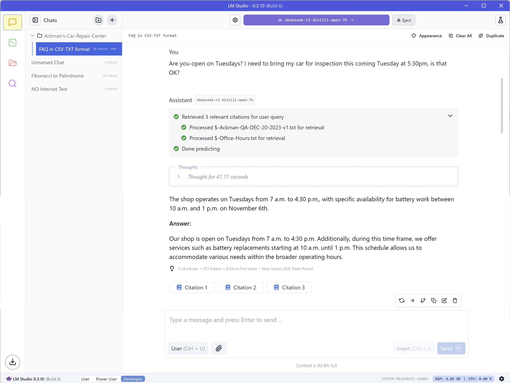510x383 pixels.
Task: Click the chat vertical scrollbar
Action: 502,106
